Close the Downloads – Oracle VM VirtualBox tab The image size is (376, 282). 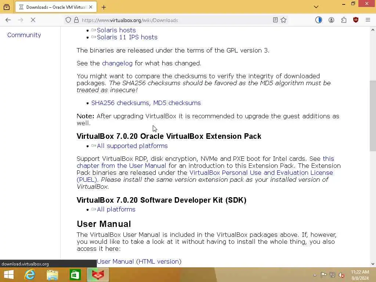click(91, 7)
